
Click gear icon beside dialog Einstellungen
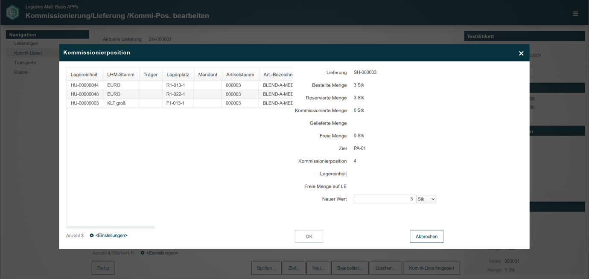click(92, 235)
